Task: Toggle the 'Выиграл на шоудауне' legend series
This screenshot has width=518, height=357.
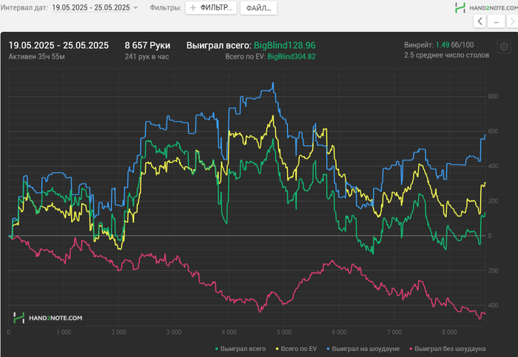Action: click(x=363, y=349)
